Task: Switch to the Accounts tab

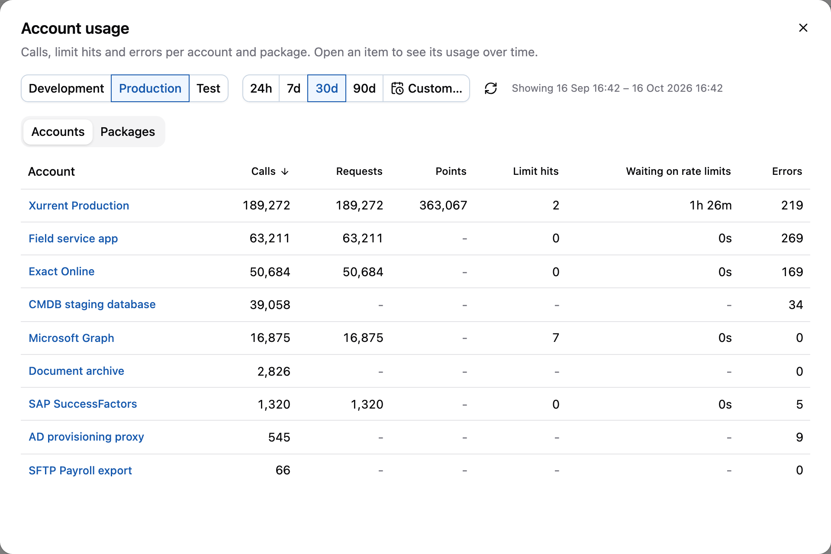Action: coord(58,132)
